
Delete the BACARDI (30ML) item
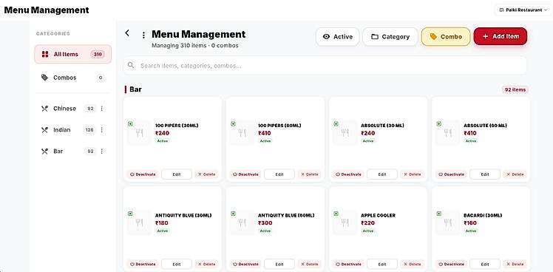[x=515, y=264]
